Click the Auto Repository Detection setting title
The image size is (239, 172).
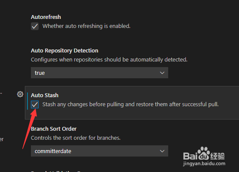pyautogui.click(x=64, y=51)
